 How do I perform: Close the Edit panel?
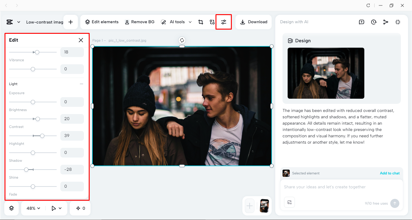pos(81,40)
